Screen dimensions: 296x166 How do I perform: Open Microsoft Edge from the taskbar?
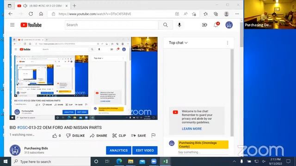[x=119, y=161]
